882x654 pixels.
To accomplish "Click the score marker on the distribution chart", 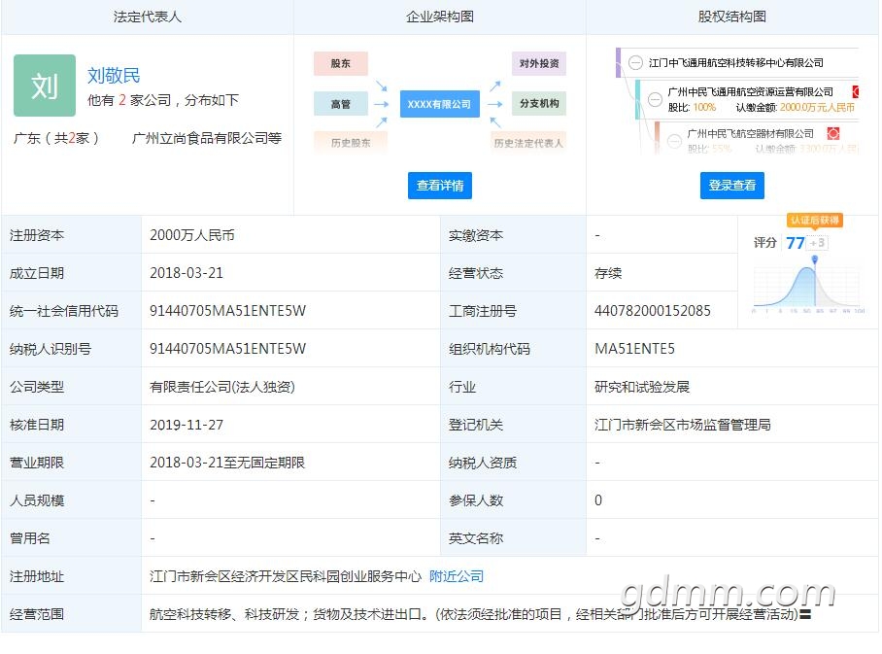I will point(815,259).
